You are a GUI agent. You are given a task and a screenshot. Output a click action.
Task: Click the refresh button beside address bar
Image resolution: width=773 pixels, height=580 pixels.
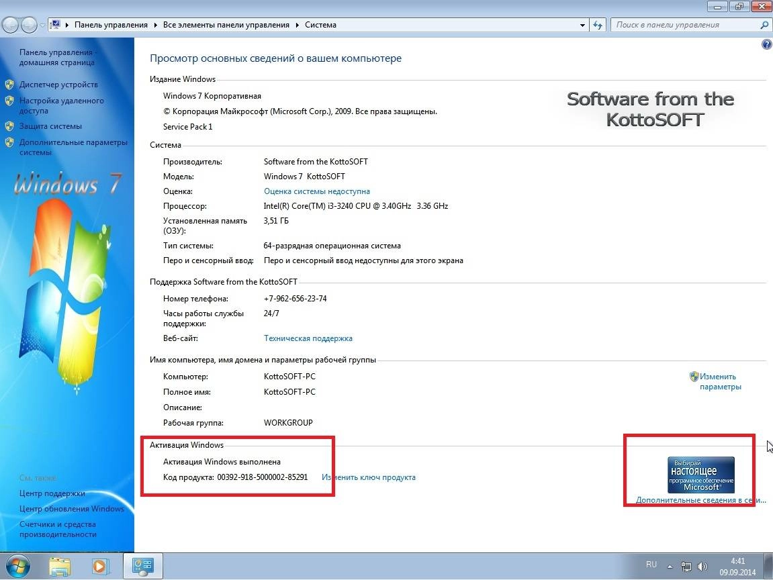(x=598, y=25)
